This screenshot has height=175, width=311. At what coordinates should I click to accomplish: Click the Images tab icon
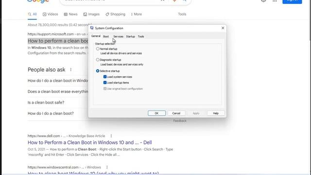tap(85, 14)
